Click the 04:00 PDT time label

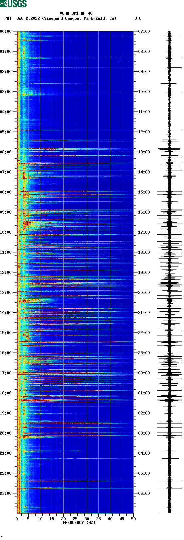point(6,112)
